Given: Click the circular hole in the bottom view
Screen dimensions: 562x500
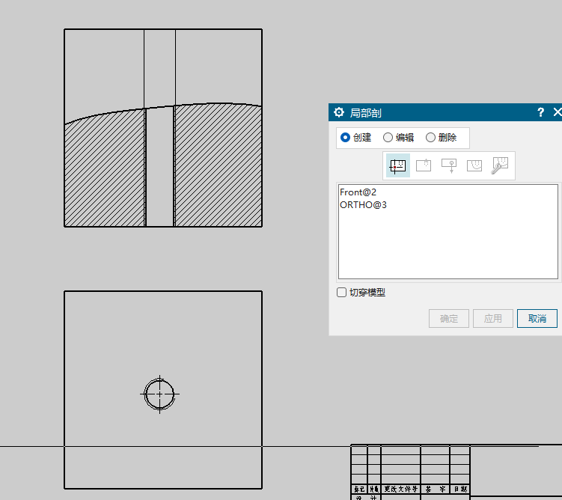Looking at the screenshot, I should click(159, 393).
